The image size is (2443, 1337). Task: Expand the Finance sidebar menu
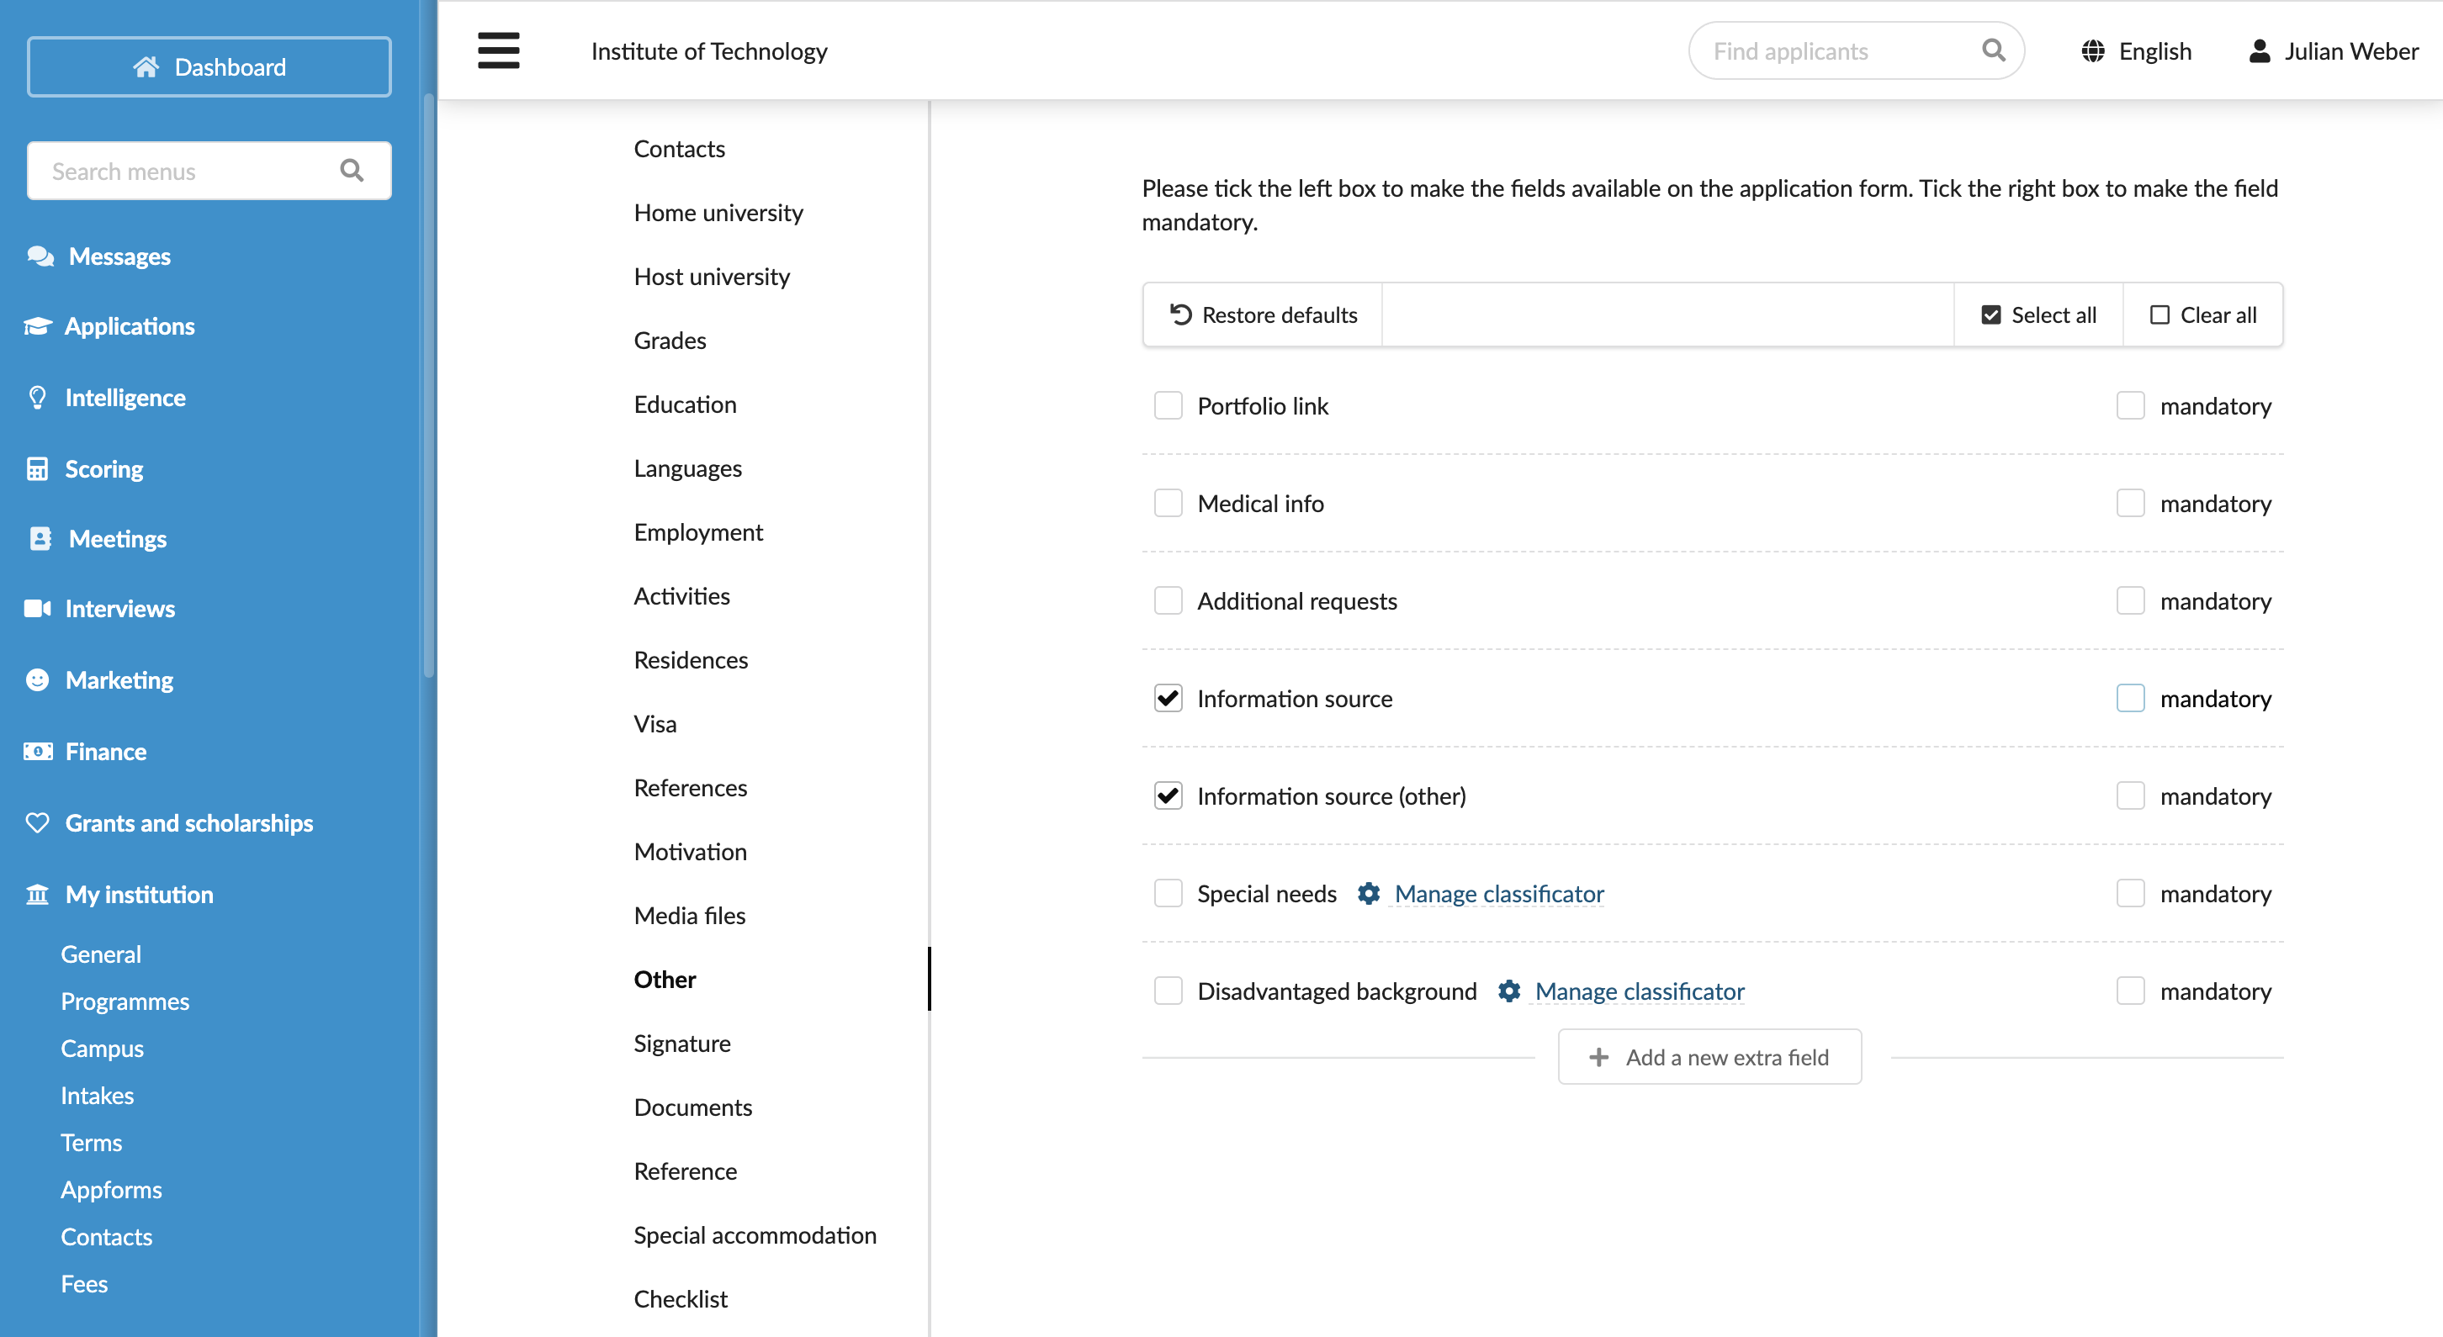(x=105, y=751)
